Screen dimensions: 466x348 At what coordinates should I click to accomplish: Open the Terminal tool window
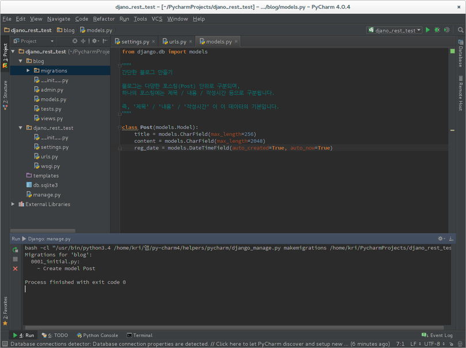click(x=139, y=335)
